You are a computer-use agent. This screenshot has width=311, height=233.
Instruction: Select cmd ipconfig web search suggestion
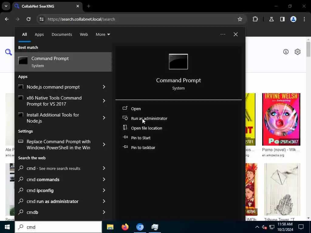tap(40, 191)
